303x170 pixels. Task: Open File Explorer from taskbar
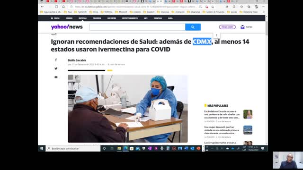coord(119,148)
